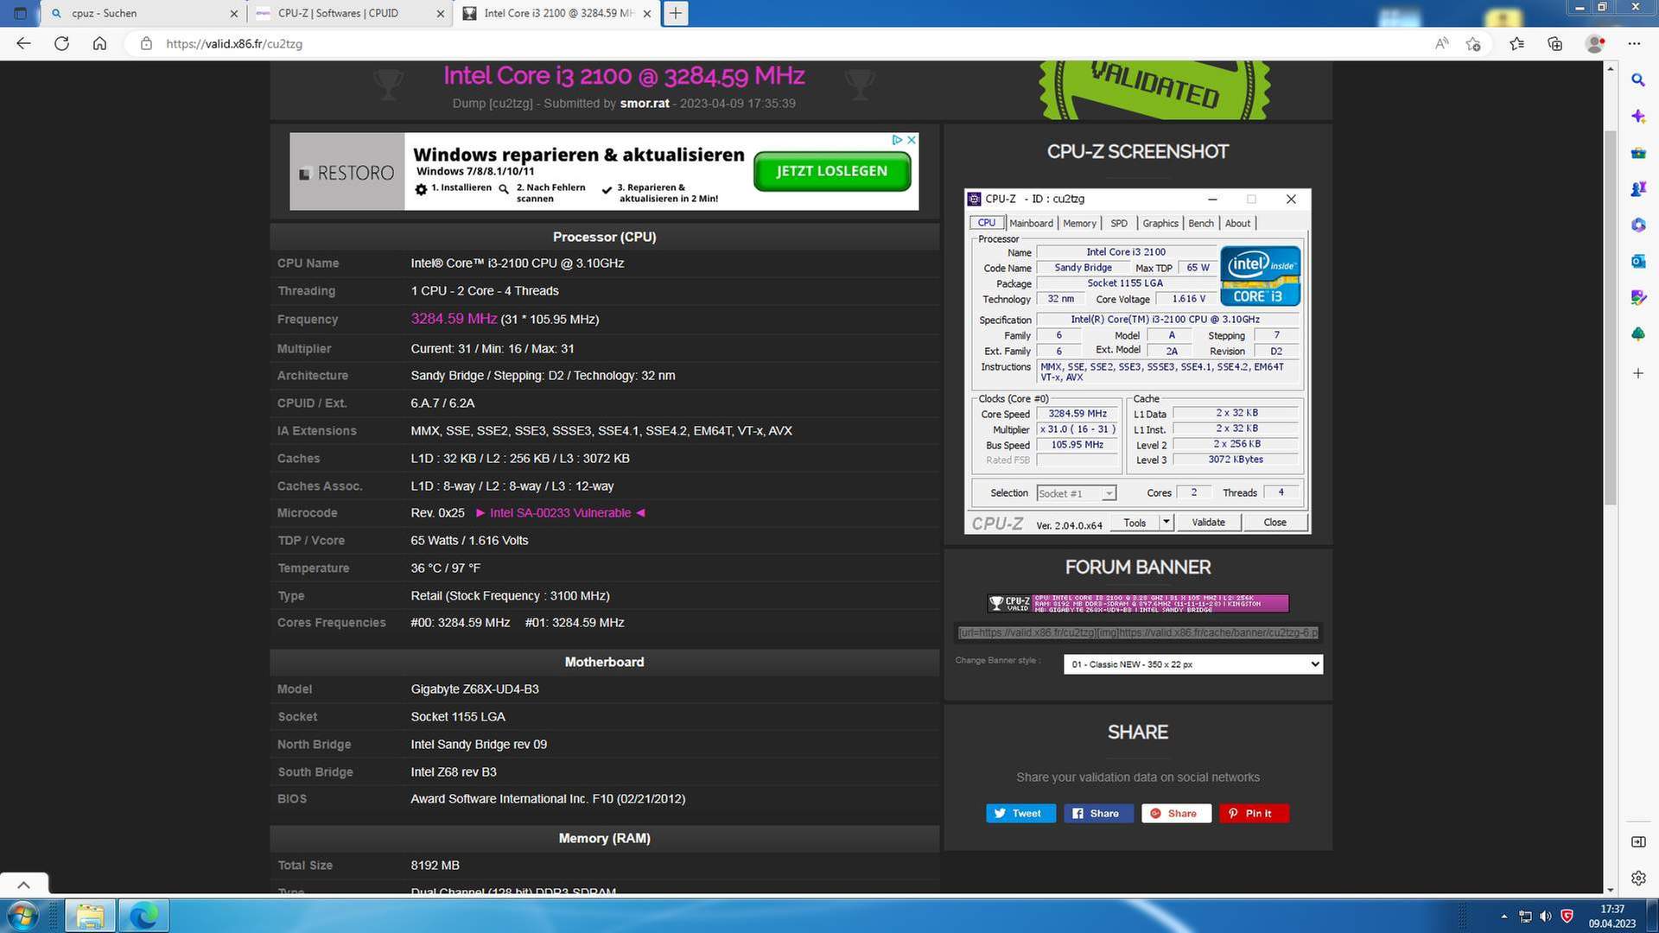Click forum banner preview image
Image resolution: width=1659 pixels, height=933 pixels.
pyautogui.click(x=1138, y=603)
